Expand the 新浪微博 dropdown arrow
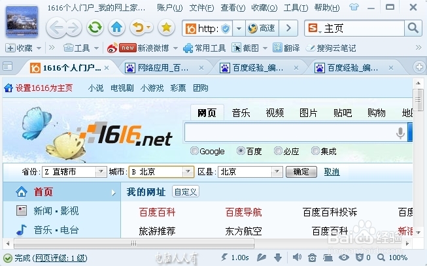Screen dimensions: 427x266 pos(175,48)
